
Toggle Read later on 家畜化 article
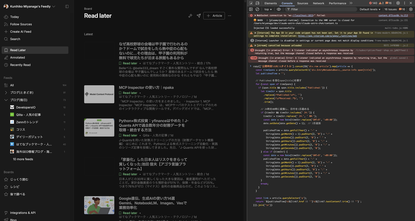click(x=128, y=174)
